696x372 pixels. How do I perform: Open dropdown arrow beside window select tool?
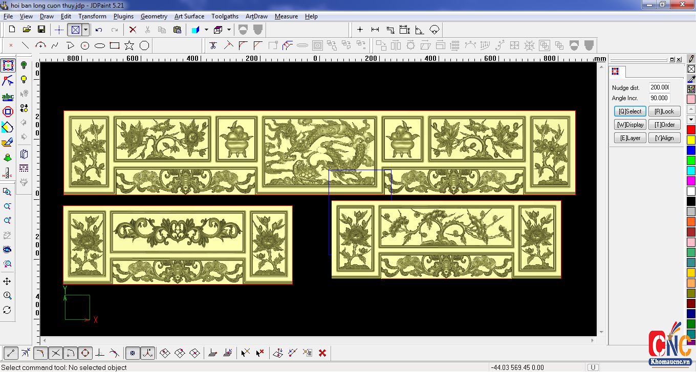[x=85, y=30]
